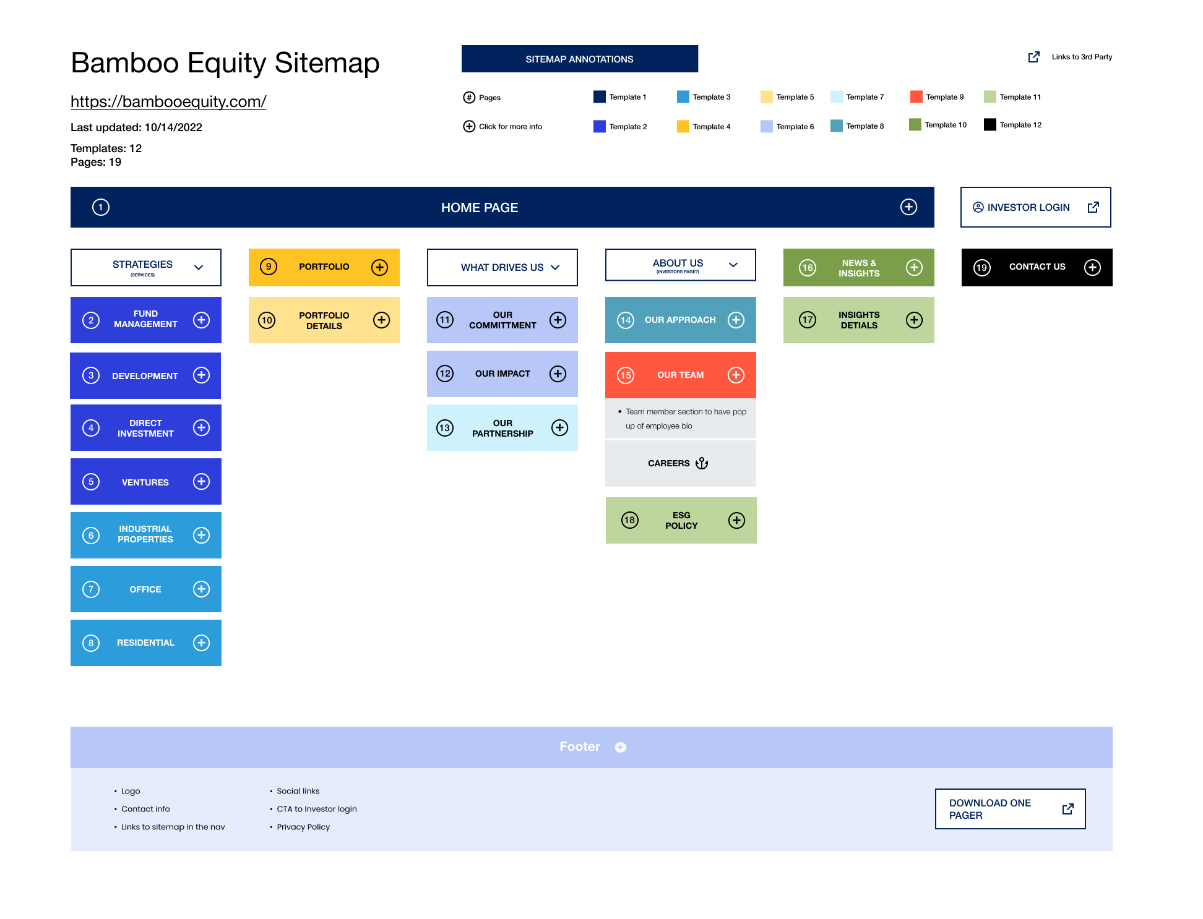Screen dimensions: 1203x919
Task: Click the Links to 3rd Party icon
Action: click(x=1033, y=57)
